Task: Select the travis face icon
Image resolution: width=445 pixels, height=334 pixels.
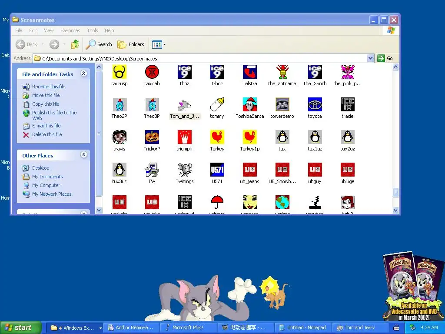Action: click(119, 137)
